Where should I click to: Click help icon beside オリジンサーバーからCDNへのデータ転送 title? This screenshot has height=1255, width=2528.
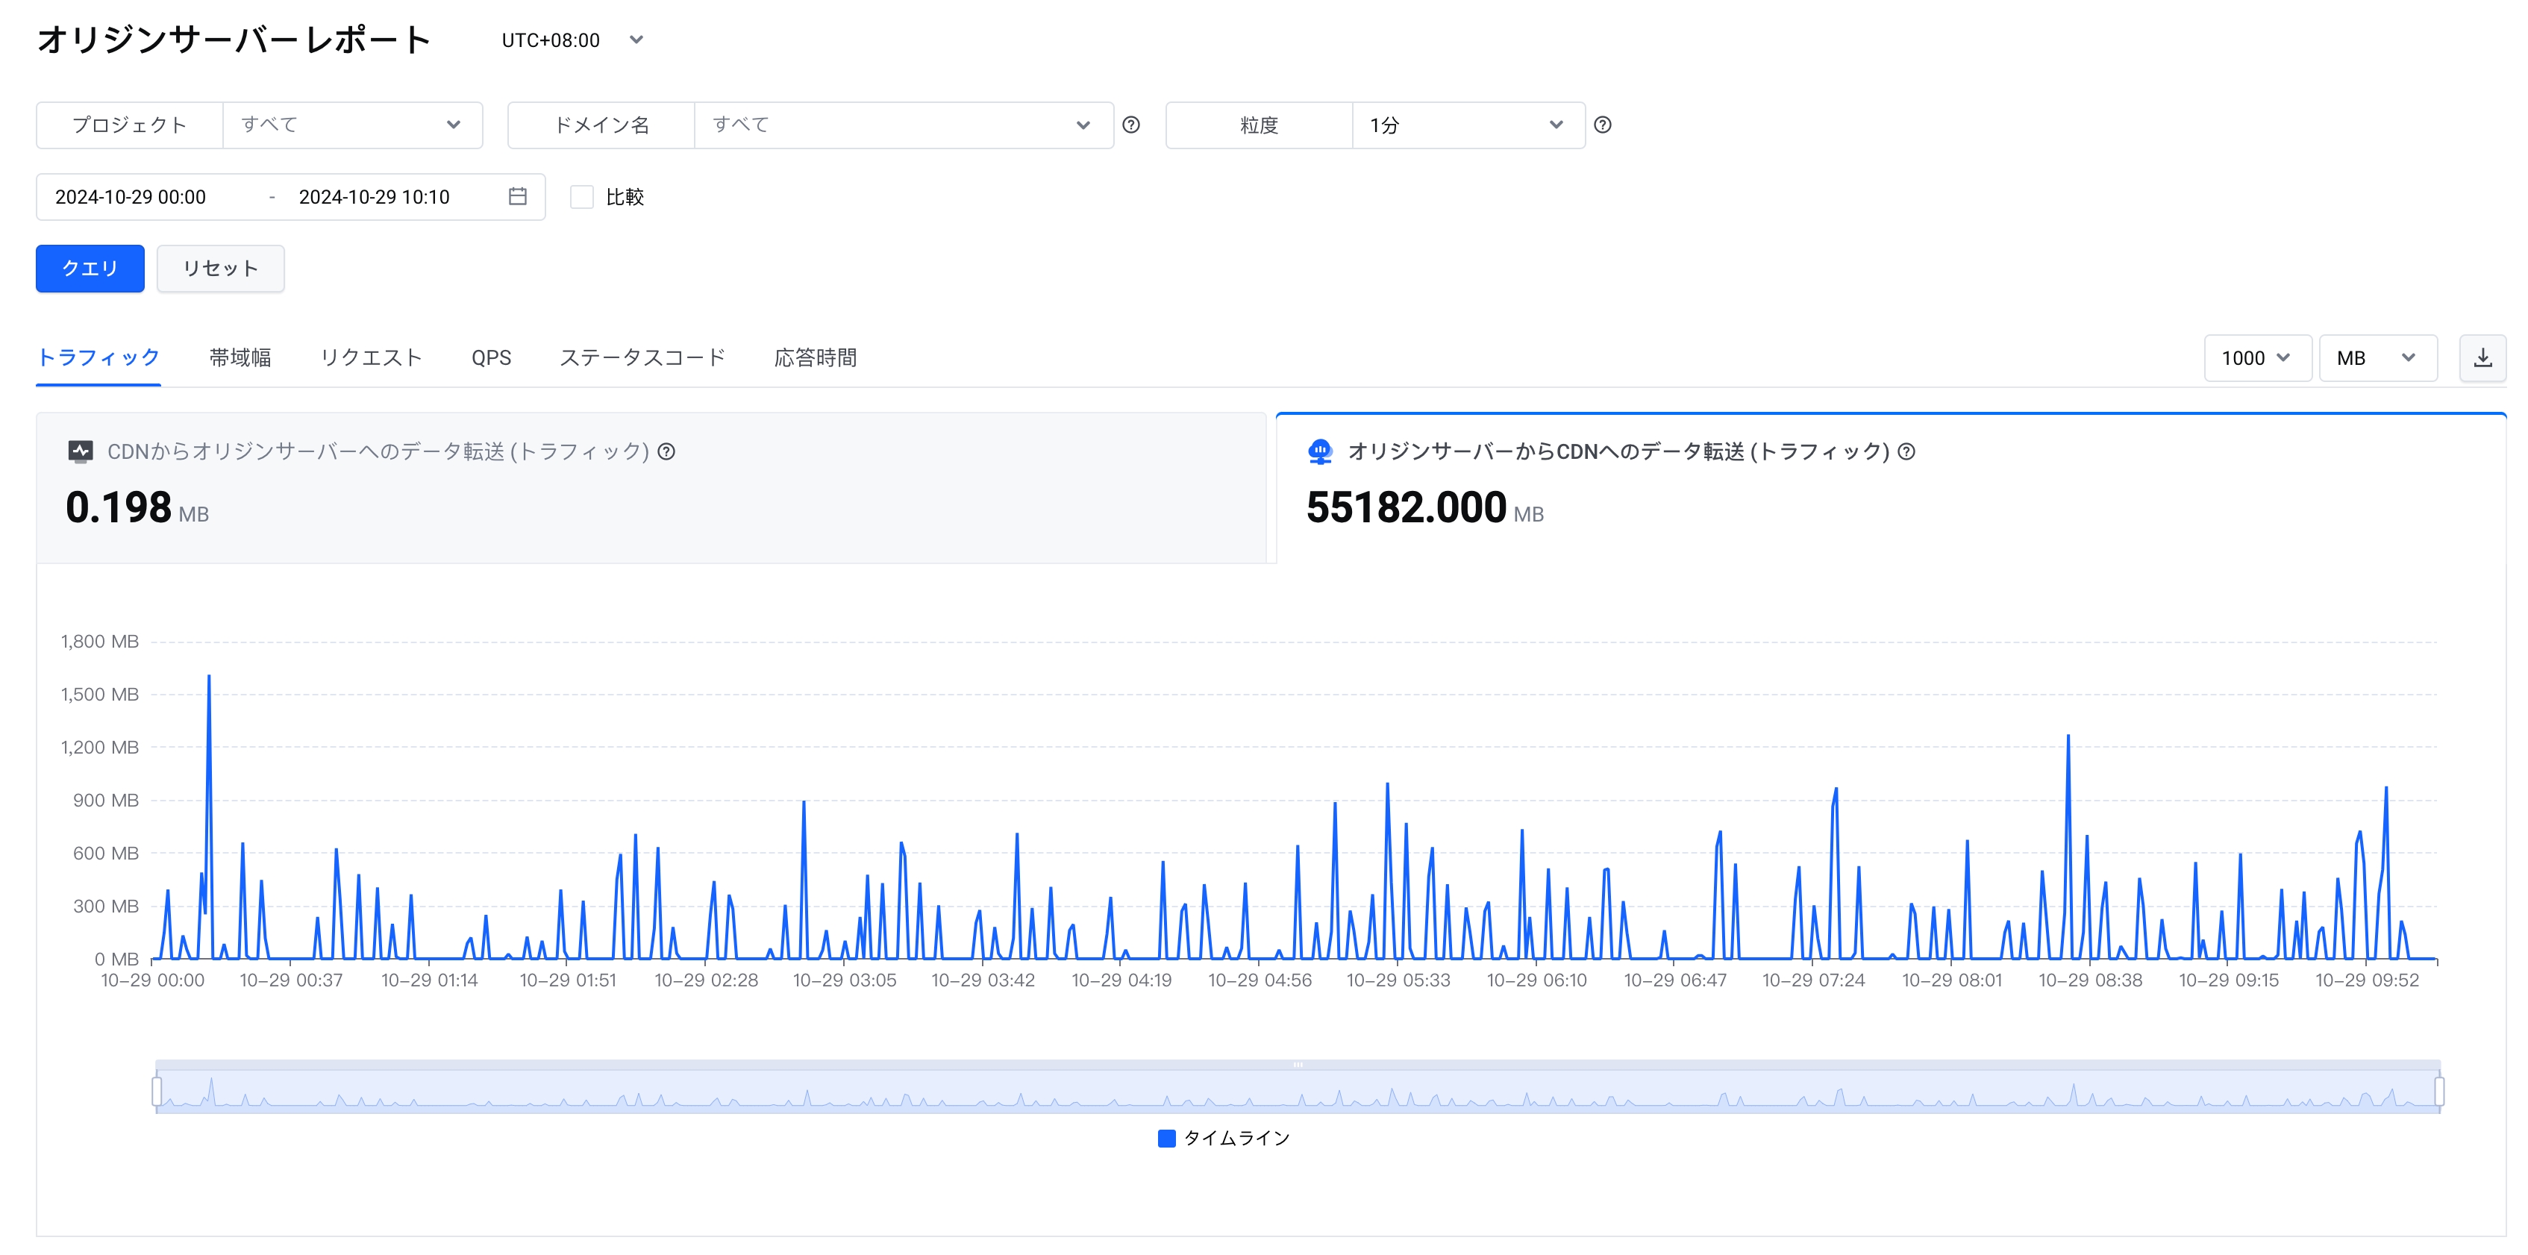pos(1906,451)
